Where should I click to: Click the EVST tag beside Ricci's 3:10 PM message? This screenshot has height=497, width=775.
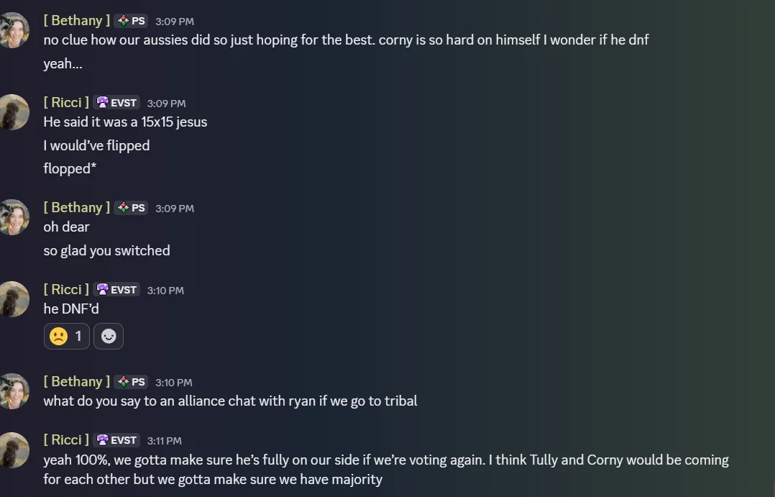tap(116, 290)
